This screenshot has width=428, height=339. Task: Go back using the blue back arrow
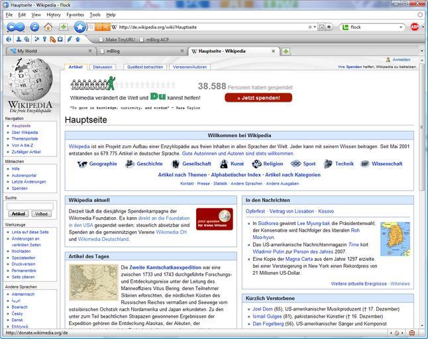(13, 27)
